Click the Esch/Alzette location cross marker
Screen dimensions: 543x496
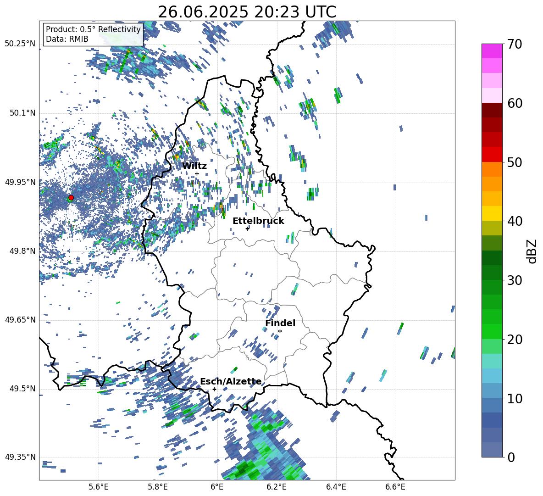[215, 389]
